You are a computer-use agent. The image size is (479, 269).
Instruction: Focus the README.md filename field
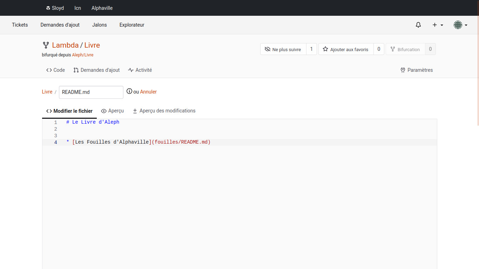pos(91,92)
